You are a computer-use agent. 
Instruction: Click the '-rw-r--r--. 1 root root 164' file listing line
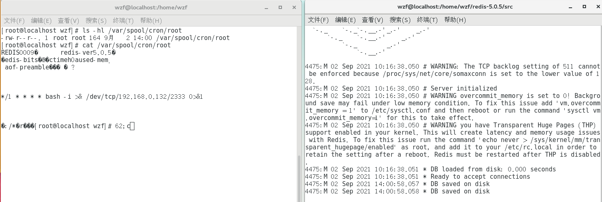tap(116, 38)
